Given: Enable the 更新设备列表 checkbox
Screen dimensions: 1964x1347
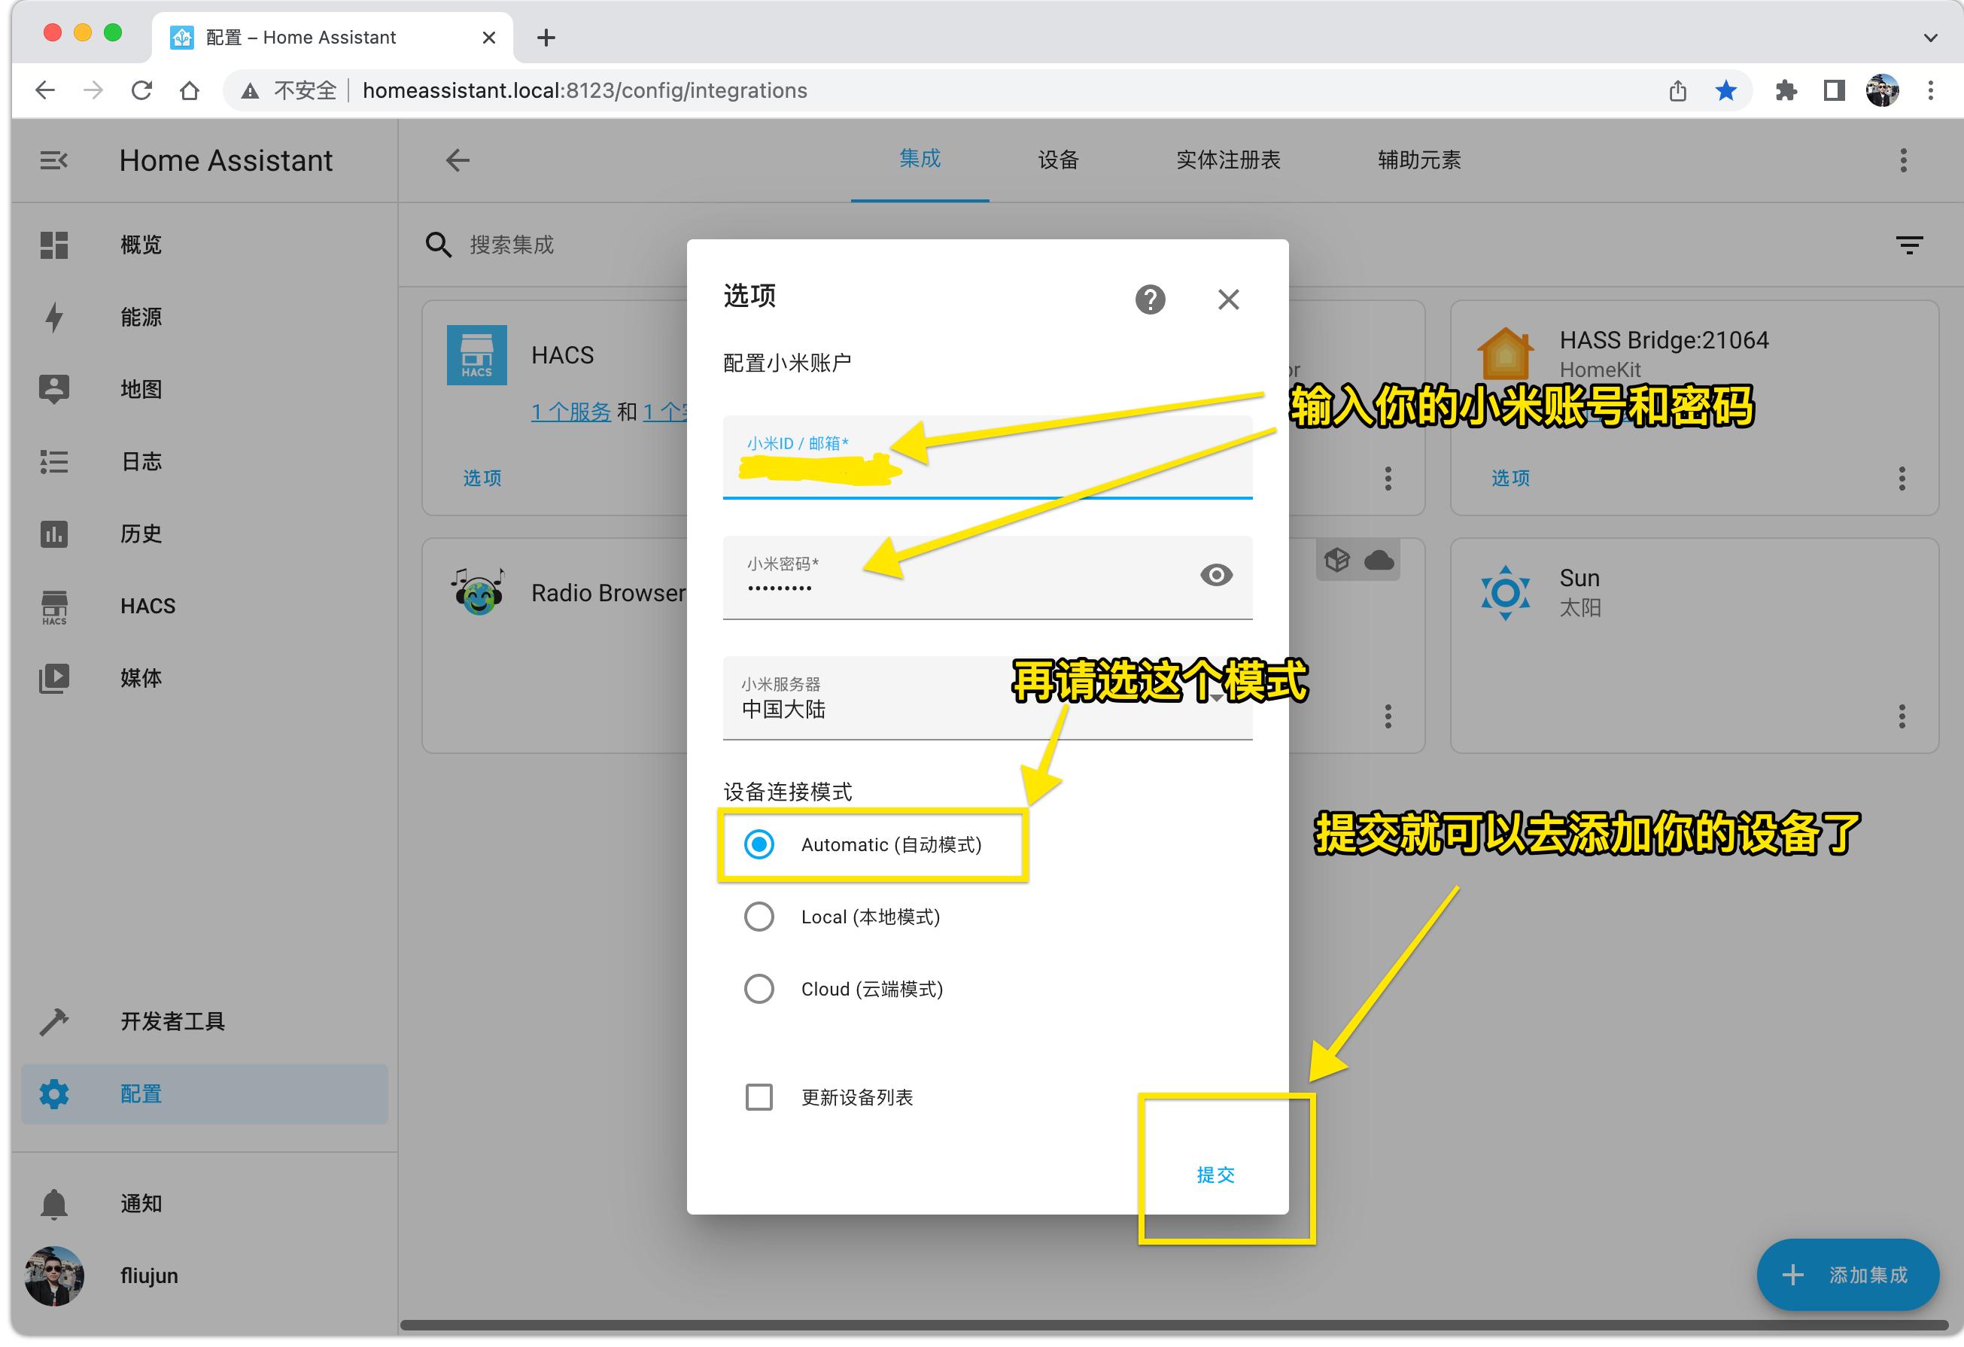Looking at the screenshot, I should [x=758, y=1097].
